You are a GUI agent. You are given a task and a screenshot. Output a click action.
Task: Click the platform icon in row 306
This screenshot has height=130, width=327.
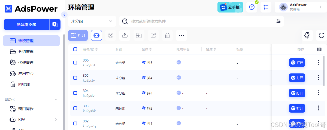(x=179, y=62)
